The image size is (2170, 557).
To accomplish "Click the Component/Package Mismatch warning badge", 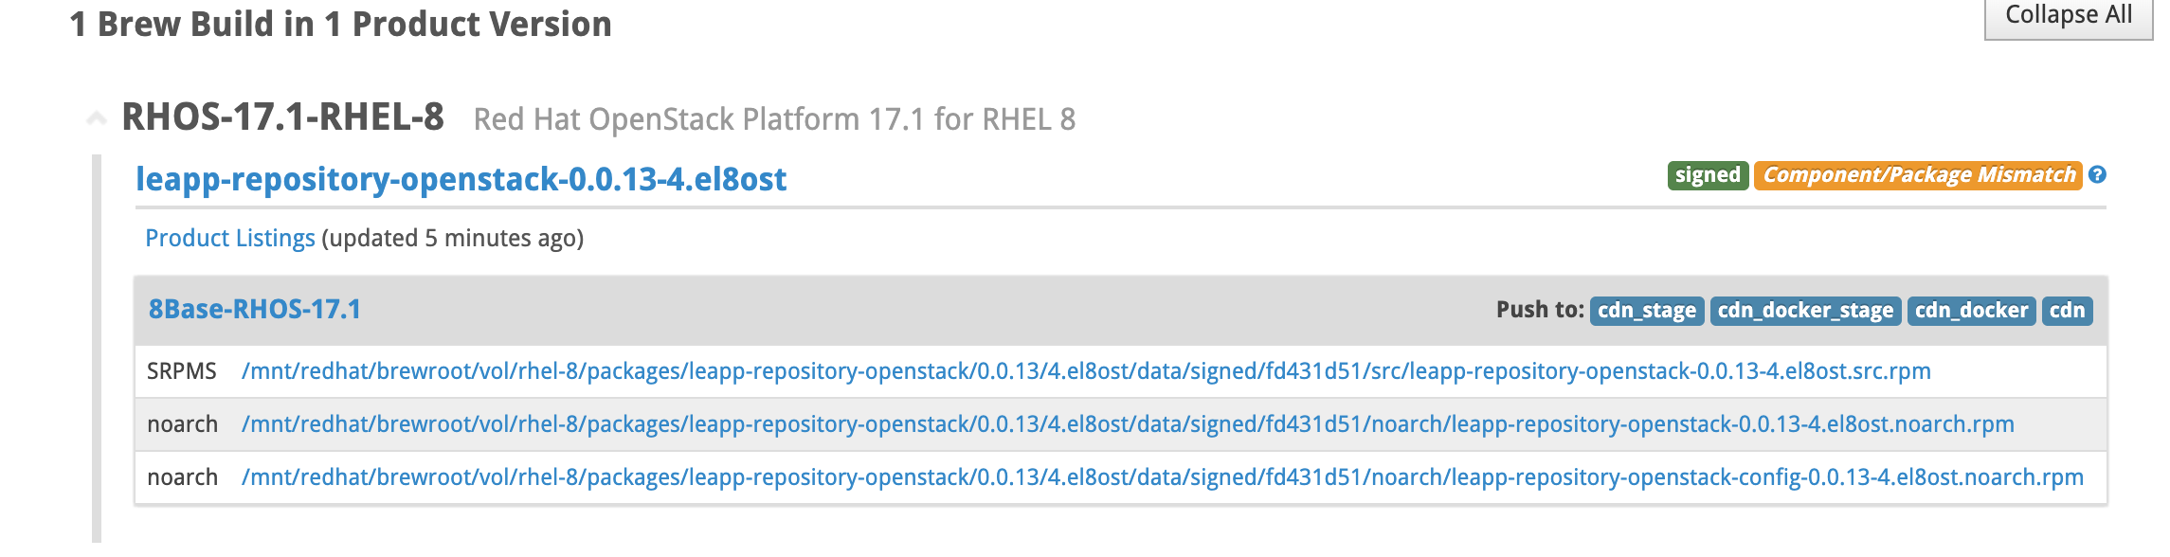I will pos(1918,175).
